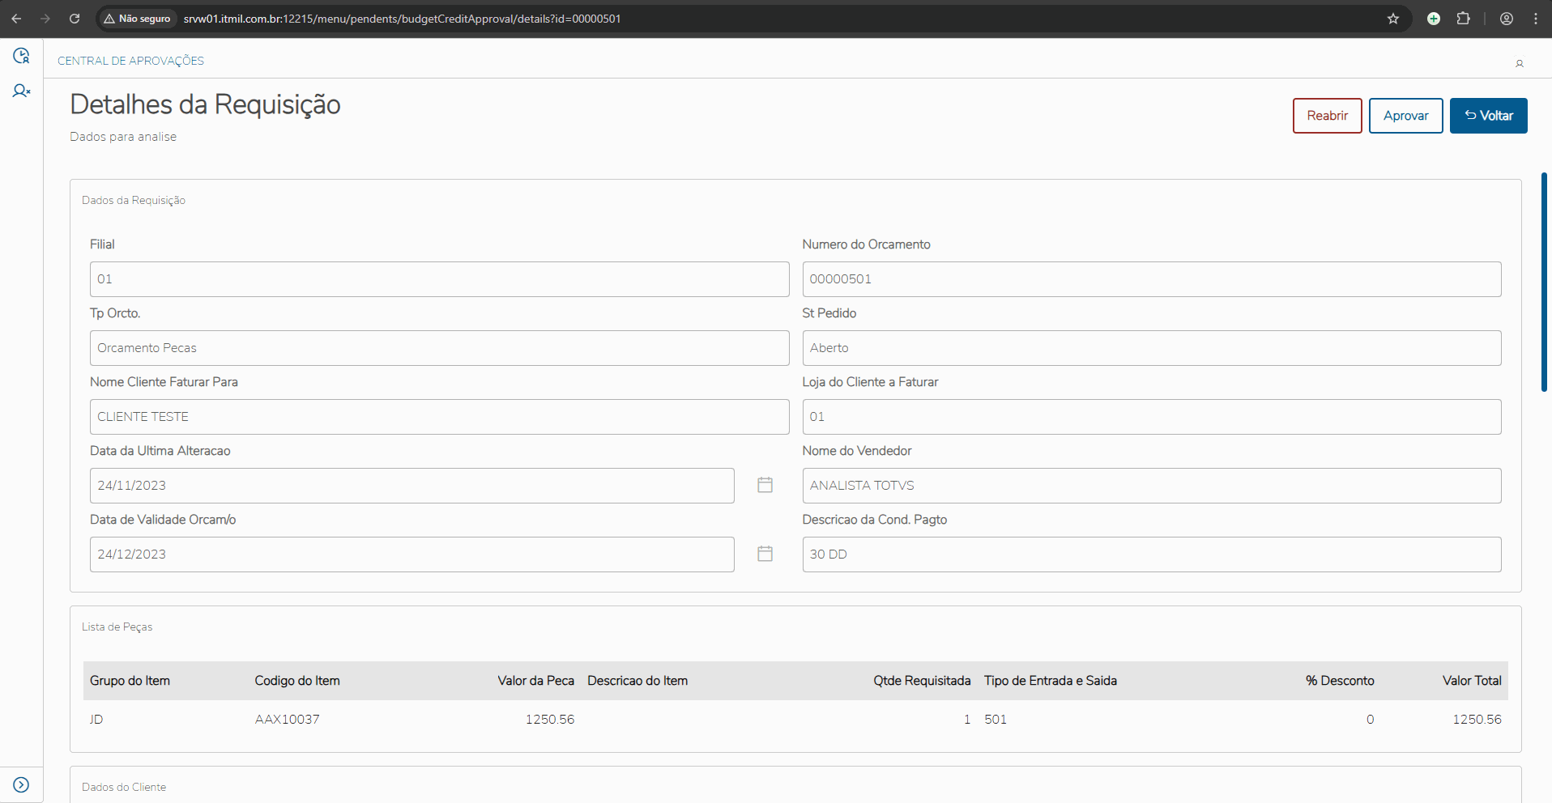Focus the browser address bar URL
This screenshot has width=1552, height=803.
click(402, 19)
